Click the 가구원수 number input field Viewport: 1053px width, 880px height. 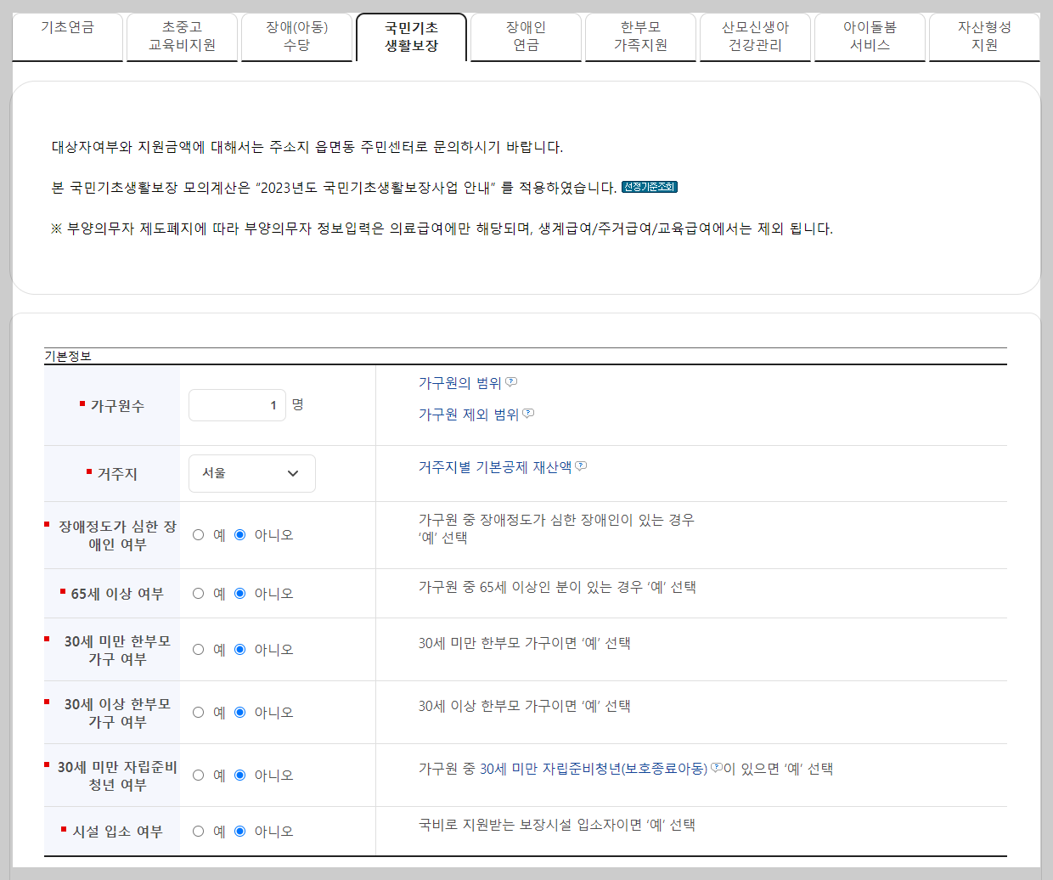coord(237,404)
